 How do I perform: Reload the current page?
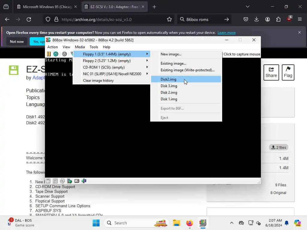29,19
